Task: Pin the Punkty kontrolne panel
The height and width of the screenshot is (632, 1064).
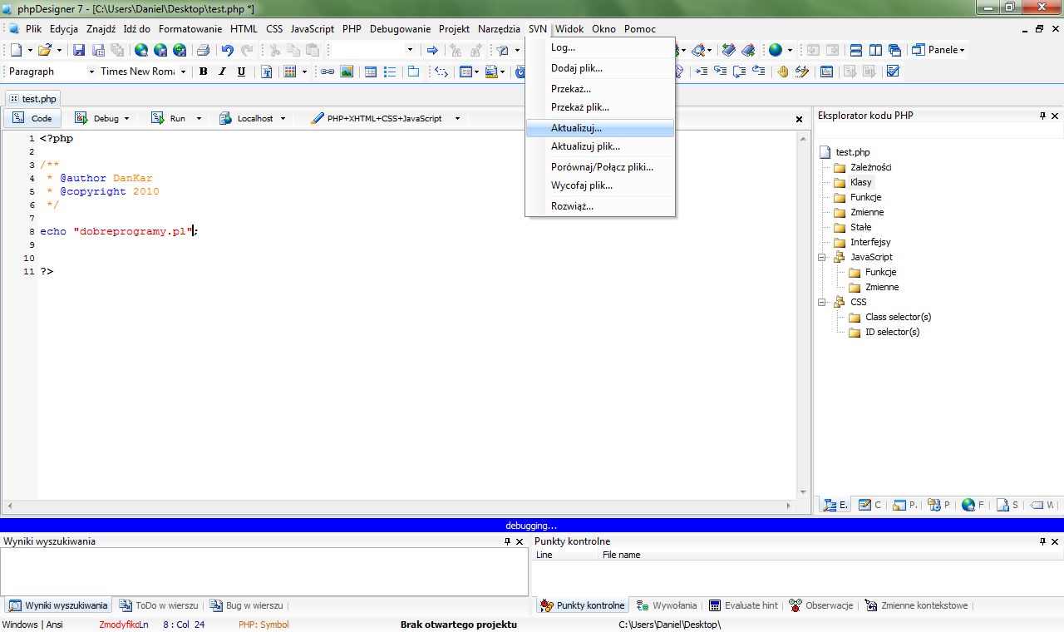Action: coord(1042,541)
